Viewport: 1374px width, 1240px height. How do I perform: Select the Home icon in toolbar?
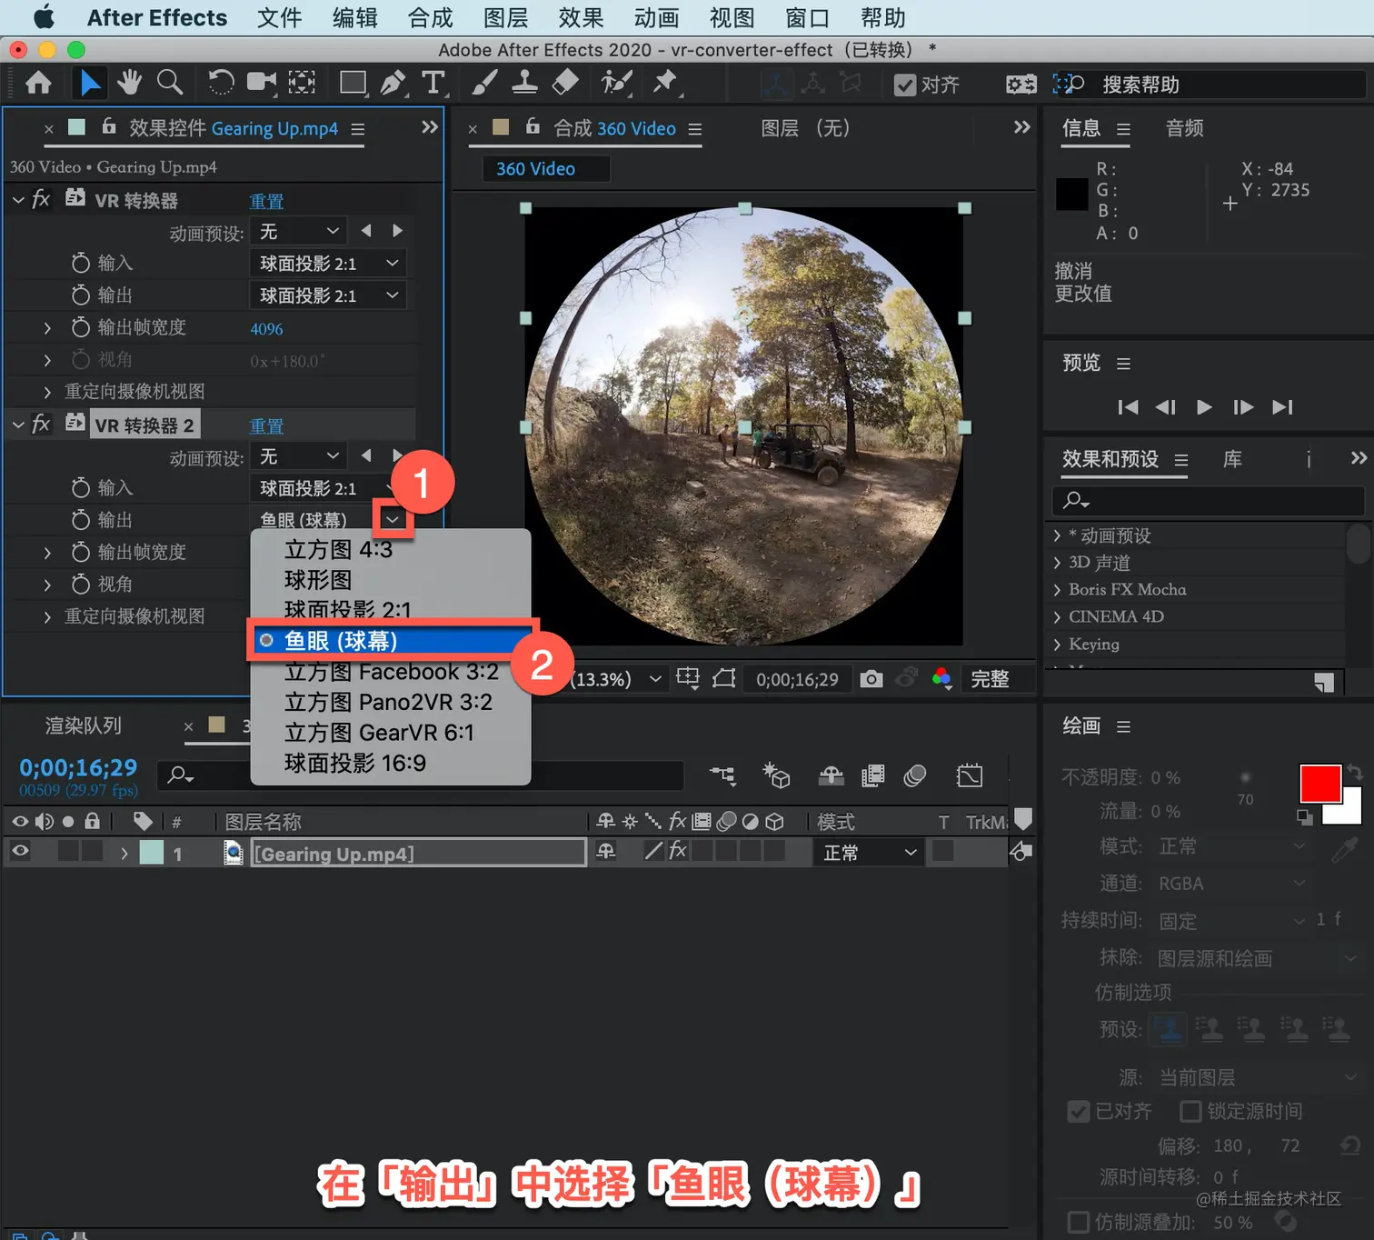click(x=38, y=84)
